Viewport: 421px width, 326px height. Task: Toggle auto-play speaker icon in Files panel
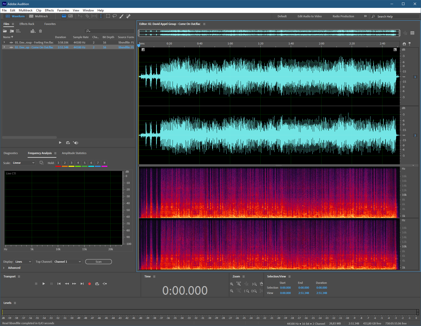click(x=76, y=143)
